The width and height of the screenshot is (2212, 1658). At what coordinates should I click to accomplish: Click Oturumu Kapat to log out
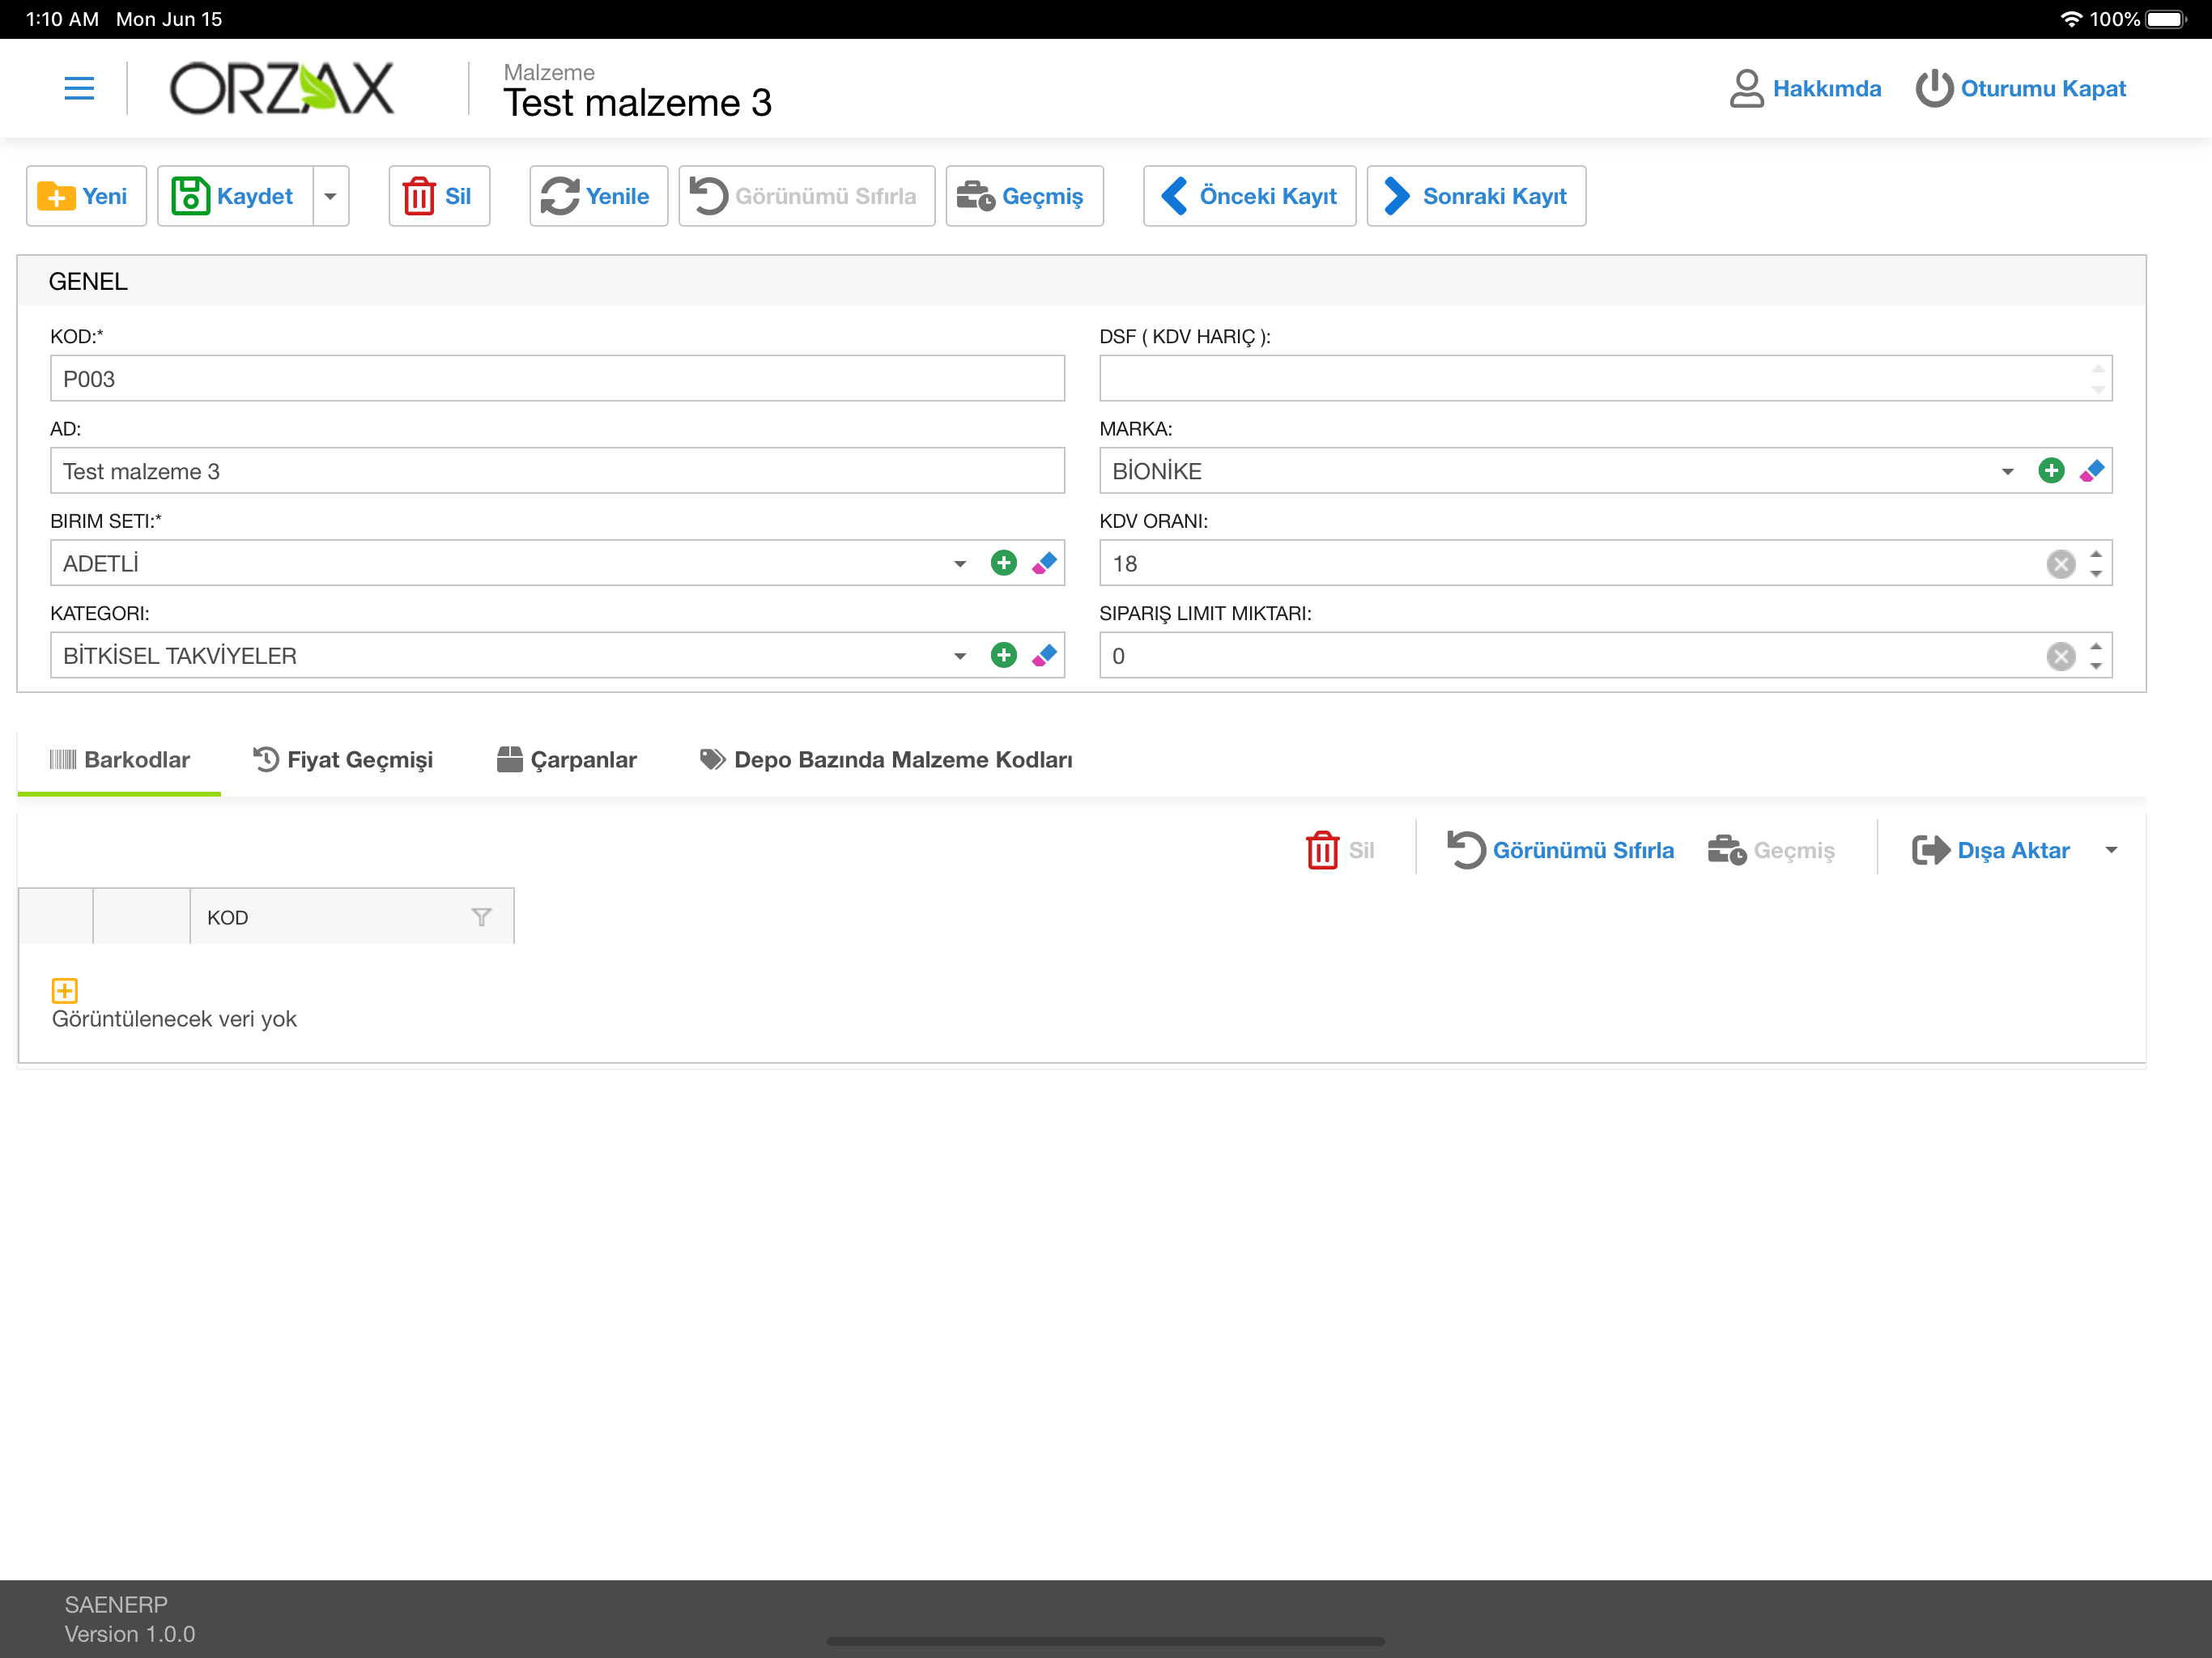pos(2020,89)
